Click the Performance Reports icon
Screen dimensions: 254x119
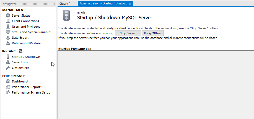8,87
